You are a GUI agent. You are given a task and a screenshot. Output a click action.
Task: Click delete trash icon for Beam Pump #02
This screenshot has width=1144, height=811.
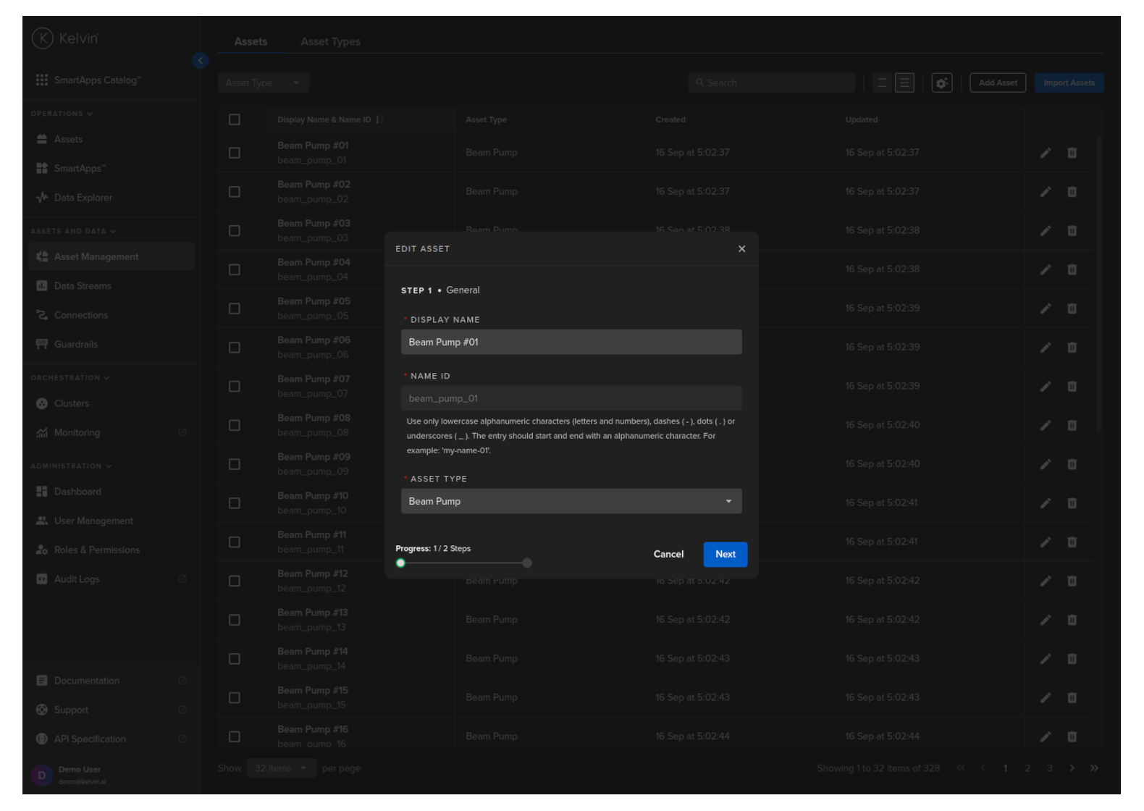tap(1072, 192)
